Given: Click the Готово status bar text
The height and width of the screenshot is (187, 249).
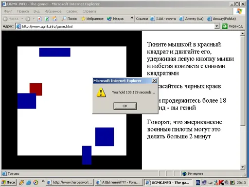Looking at the screenshot, I should [x=14, y=174].
